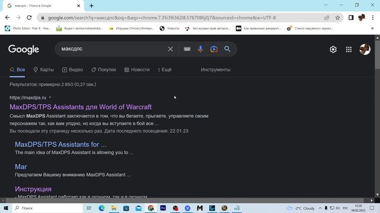Image resolution: width=380 pixels, height=213 pixels.
Task: Open Google account profile picture
Action: pos(365,49)
